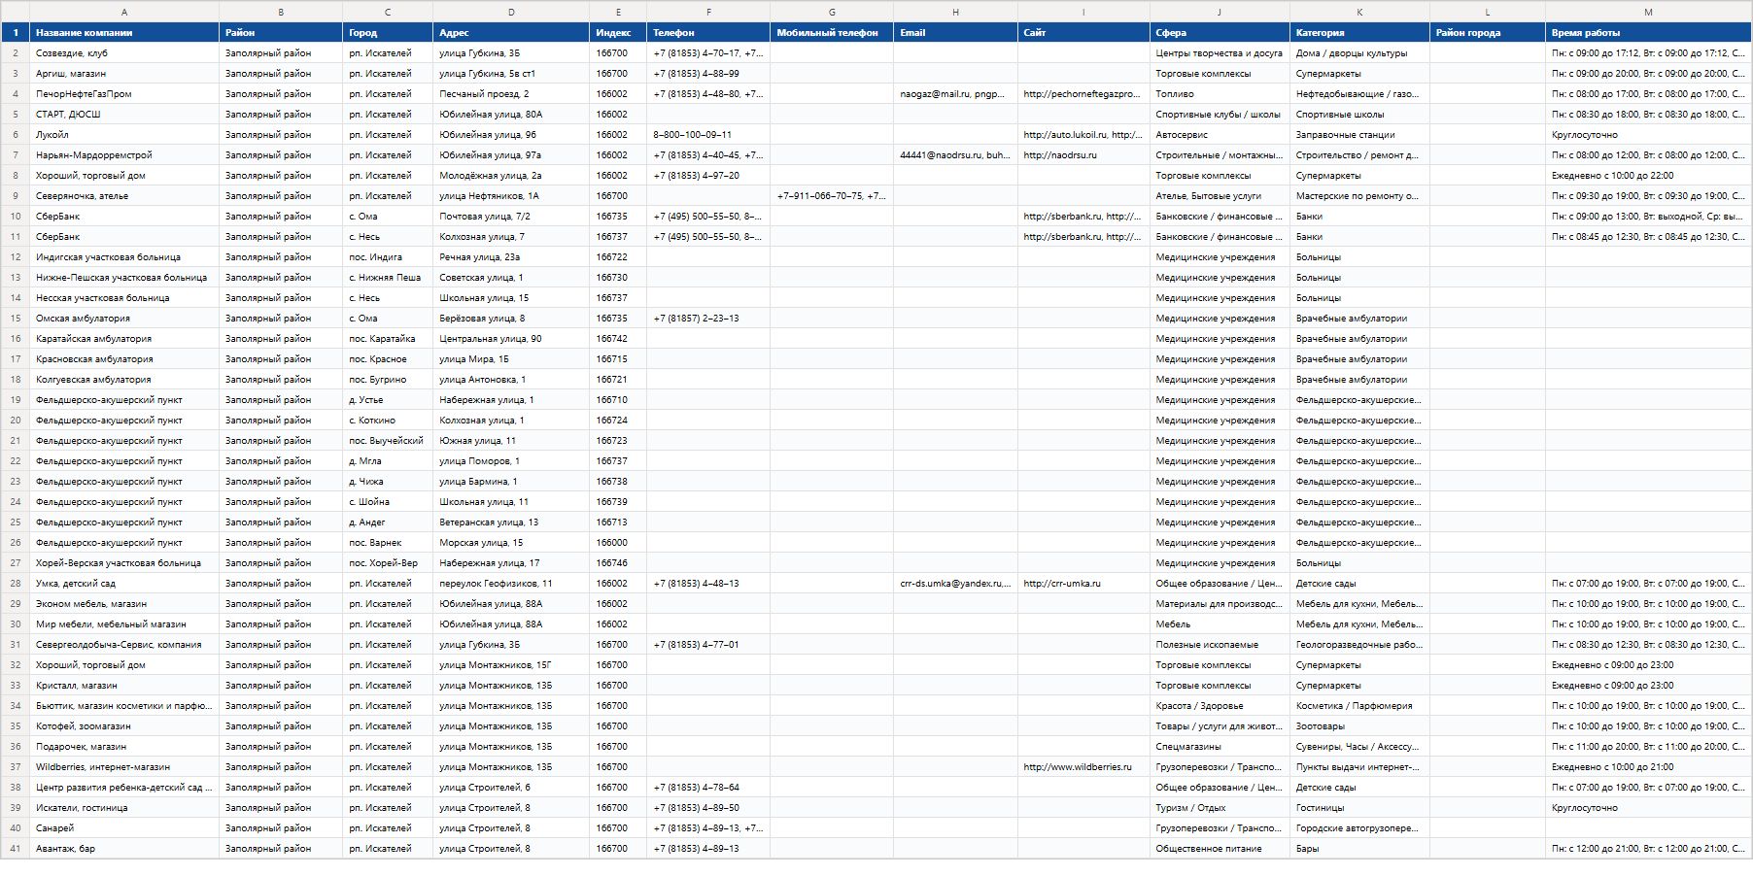Image resolution: width=1753 pixels, height=876 pixels.
Task: Select the address "Морская улица, 15"
Action: coord(511,543)
